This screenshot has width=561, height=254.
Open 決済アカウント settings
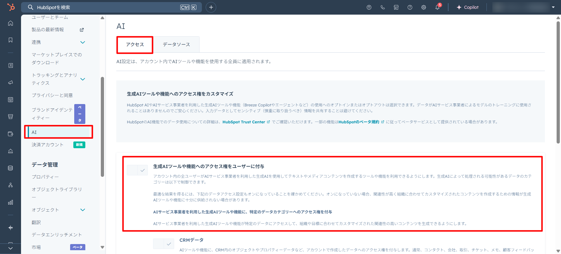[48, 145]
